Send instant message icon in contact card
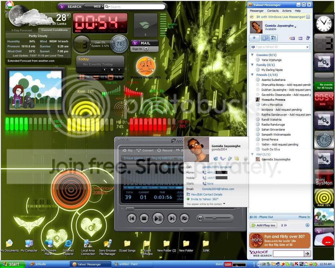This screenshot has width=335, height=268. coord(216,159)
